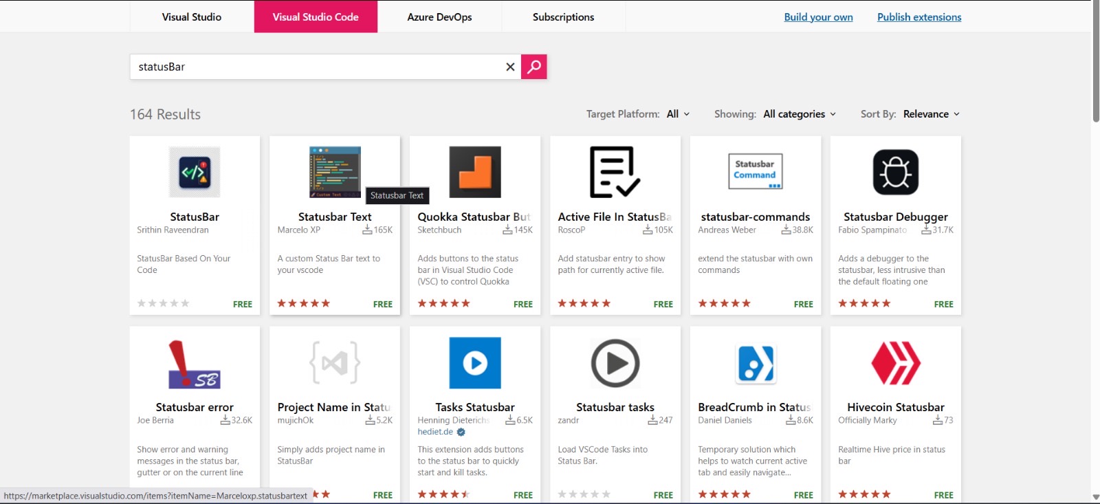Viewport: 1100px width, 504px height.
Task: Click the Hivecoin Statusbar red logo
Action: [895, 362]
